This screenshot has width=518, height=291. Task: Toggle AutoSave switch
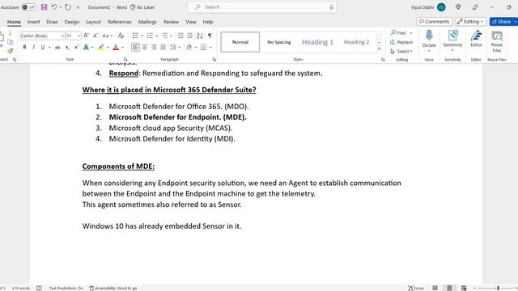coord(29,7)
